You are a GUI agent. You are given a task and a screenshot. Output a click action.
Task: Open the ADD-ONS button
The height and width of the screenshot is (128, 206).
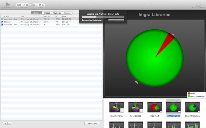click(x=92, y=123)
